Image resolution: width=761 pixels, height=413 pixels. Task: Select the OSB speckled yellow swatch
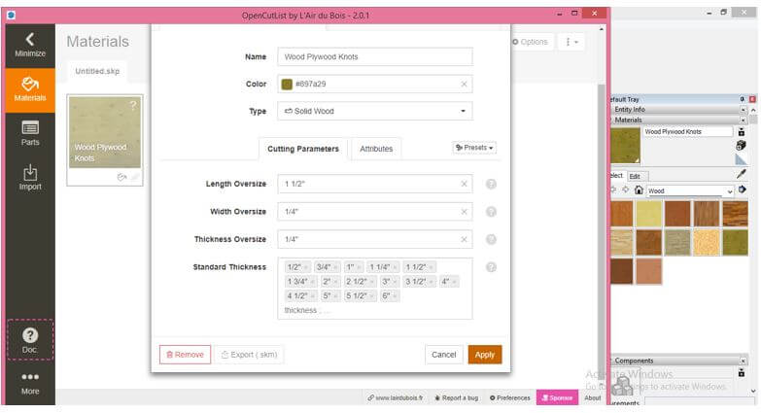coord(707,242)
